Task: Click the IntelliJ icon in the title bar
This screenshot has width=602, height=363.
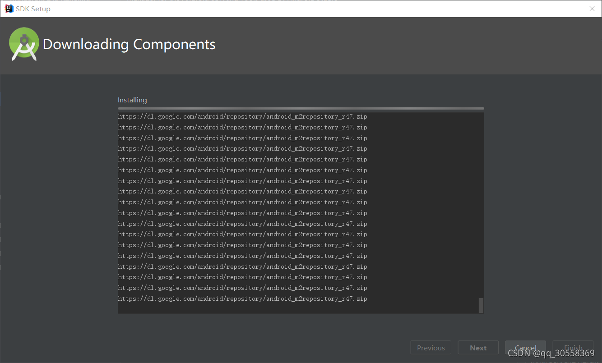Action: [9, 9]
